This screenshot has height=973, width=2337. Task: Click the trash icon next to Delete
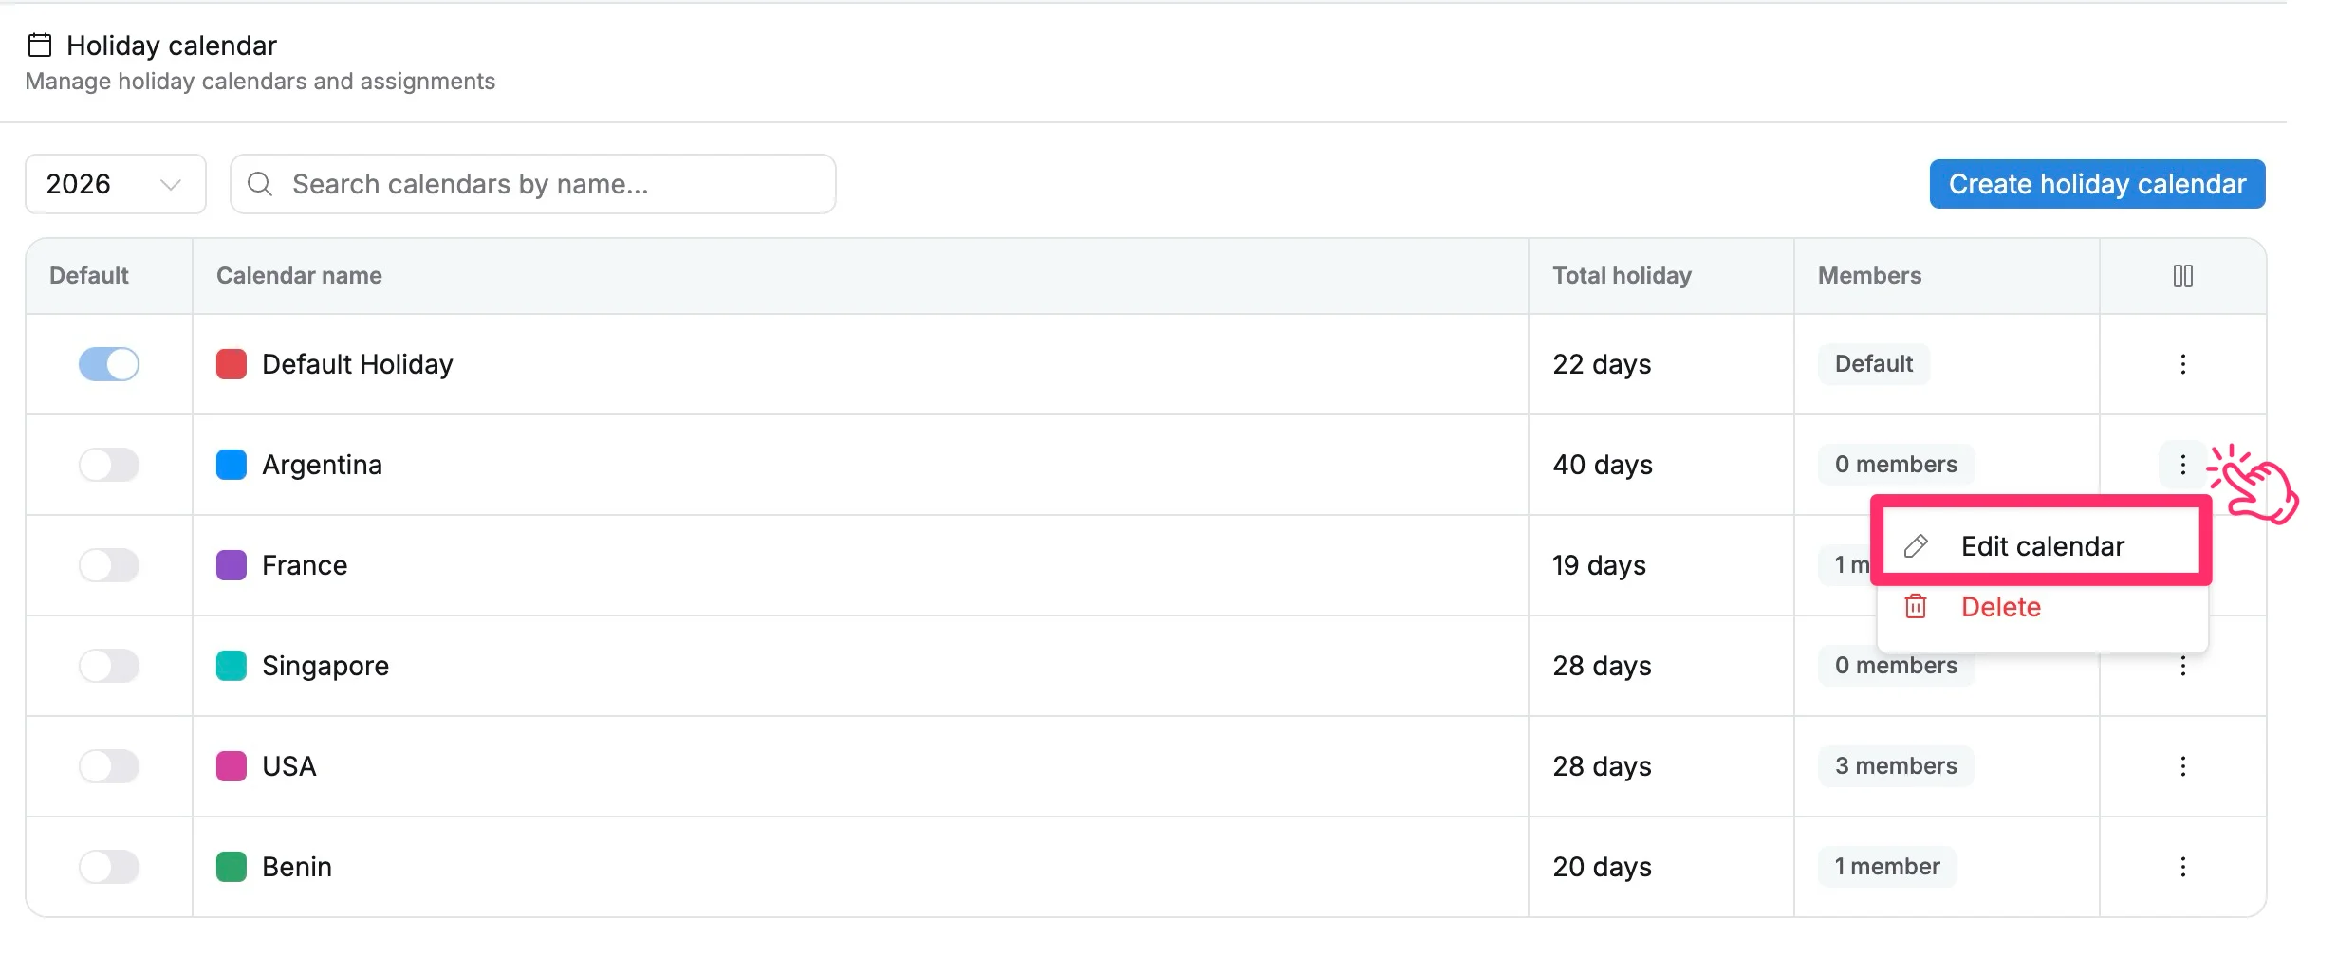[1916, 607]
